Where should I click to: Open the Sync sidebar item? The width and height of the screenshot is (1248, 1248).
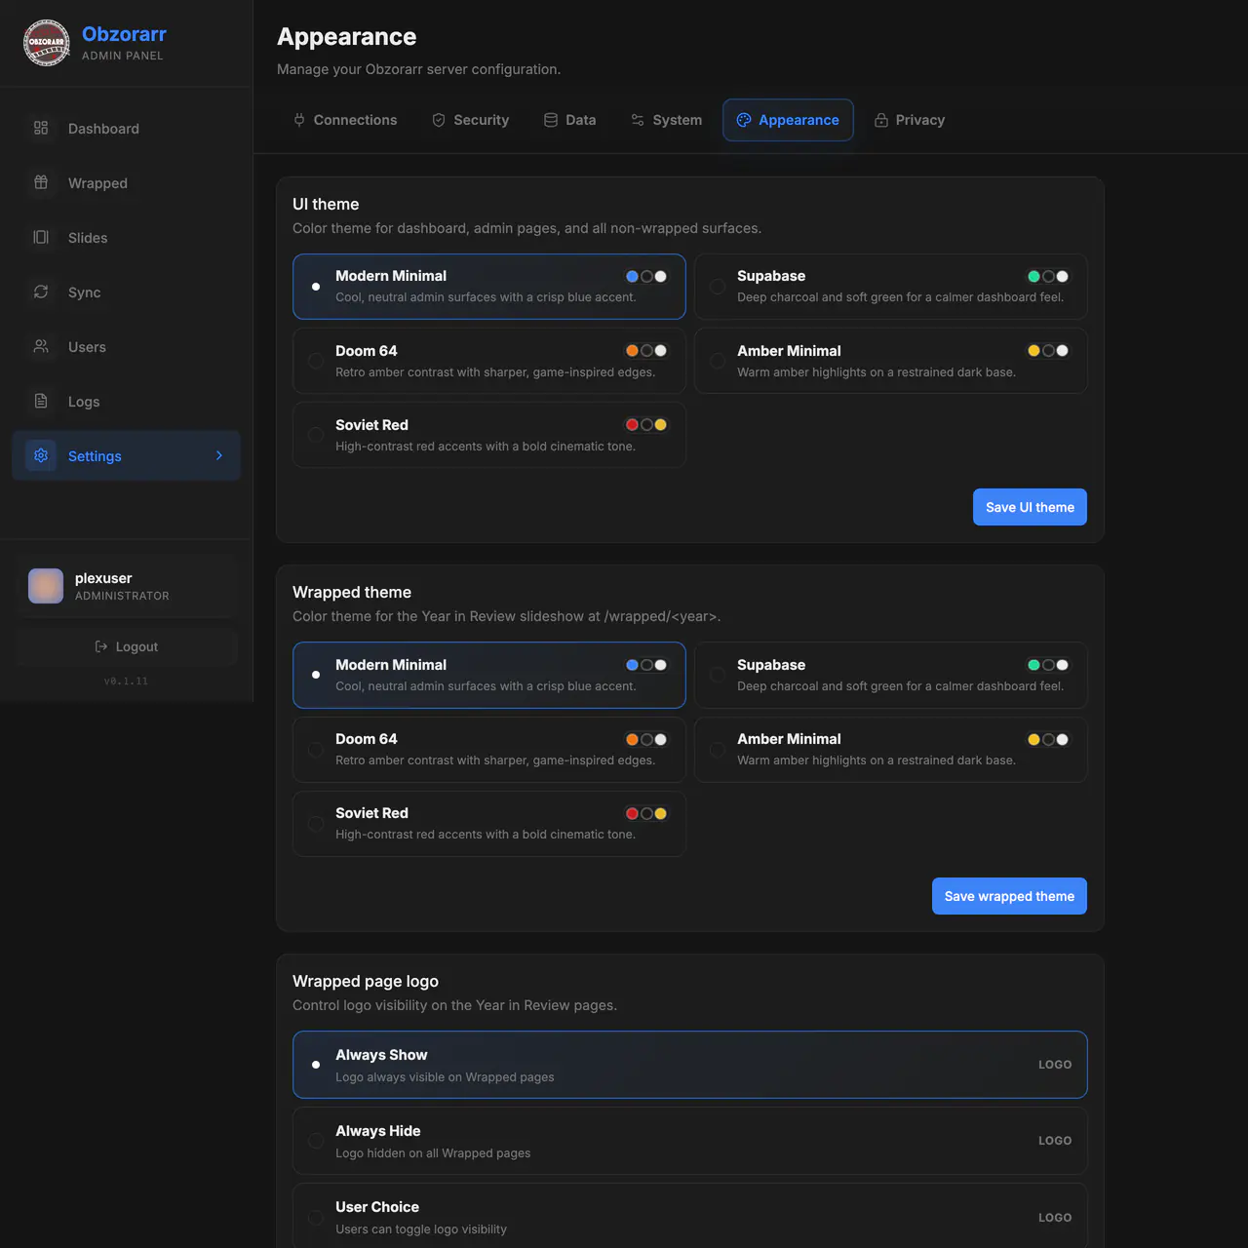click(x=126, y=292)
